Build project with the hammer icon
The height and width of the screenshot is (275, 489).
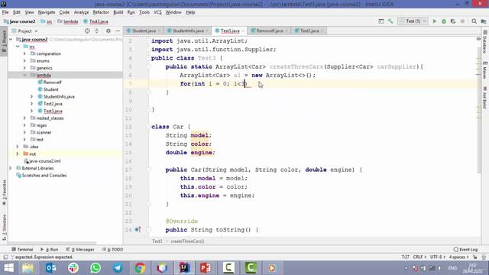point(390,21)
